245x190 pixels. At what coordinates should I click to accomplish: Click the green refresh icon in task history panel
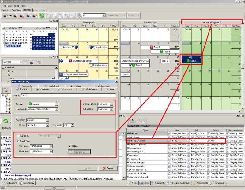[5, 121]
